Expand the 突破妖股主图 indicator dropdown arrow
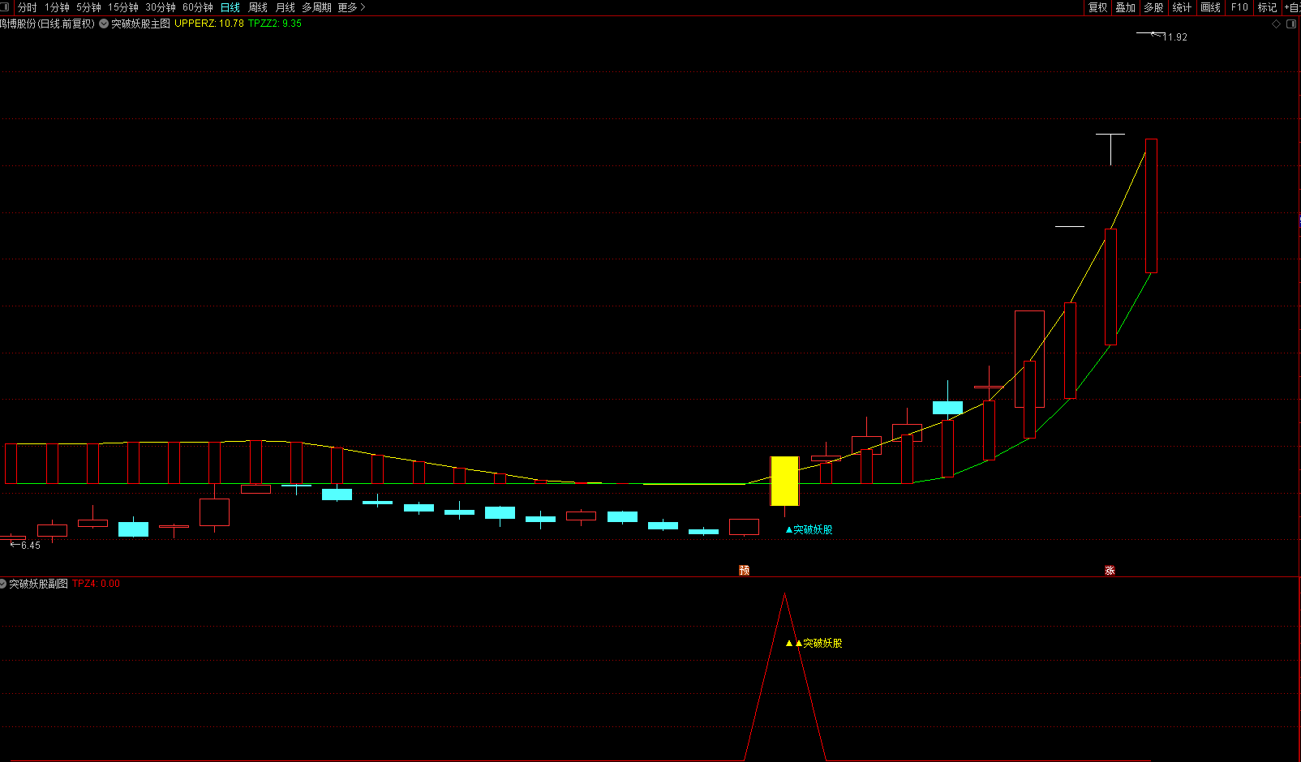Screen dimensions: 1301x762 point(104,24)
